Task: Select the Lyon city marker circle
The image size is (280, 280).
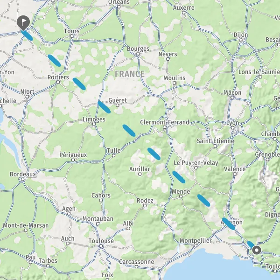Action: click(x=232, y=127)
